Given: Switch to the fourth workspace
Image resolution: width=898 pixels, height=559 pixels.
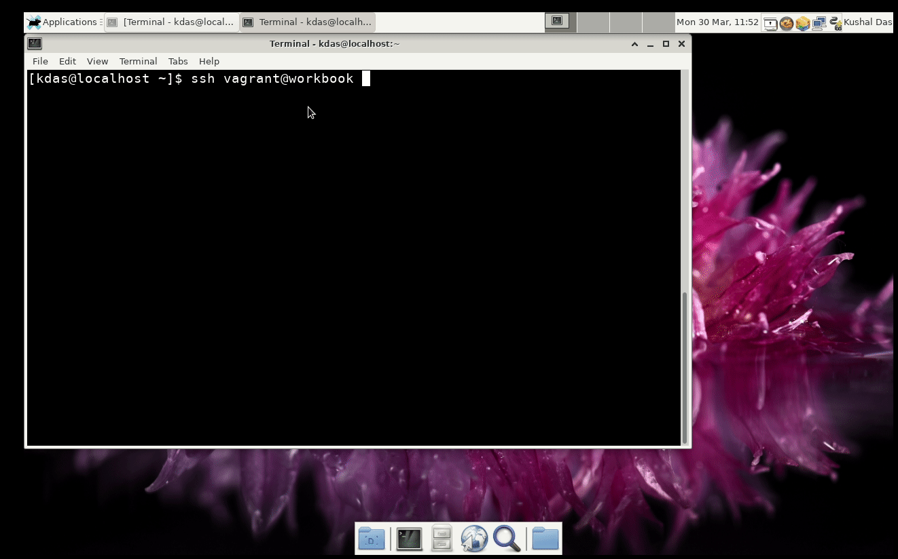Looking at the screenshot, I should pyautogui.click(x=658, y=22).
